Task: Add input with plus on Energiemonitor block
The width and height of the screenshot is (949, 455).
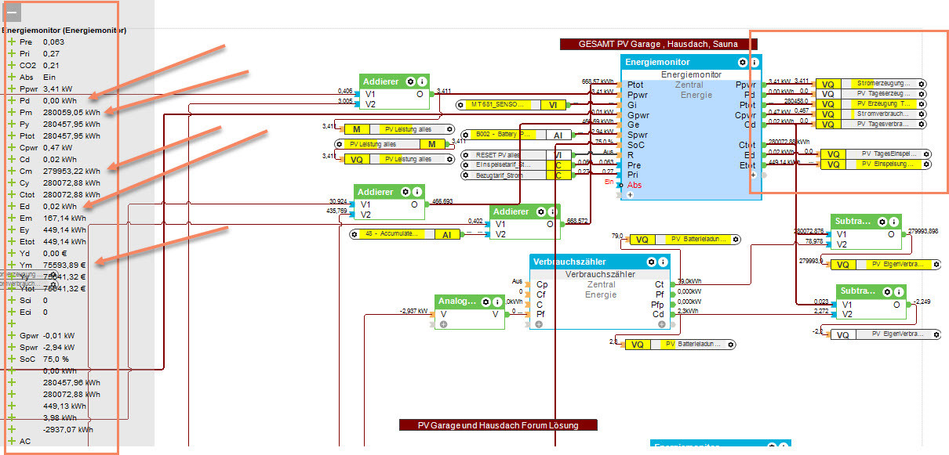Action: pyautogui.click(x=629, y=195)
